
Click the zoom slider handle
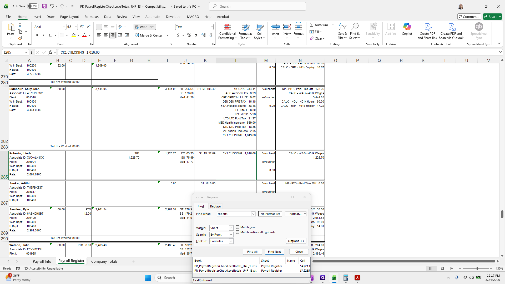click(477, 268)
